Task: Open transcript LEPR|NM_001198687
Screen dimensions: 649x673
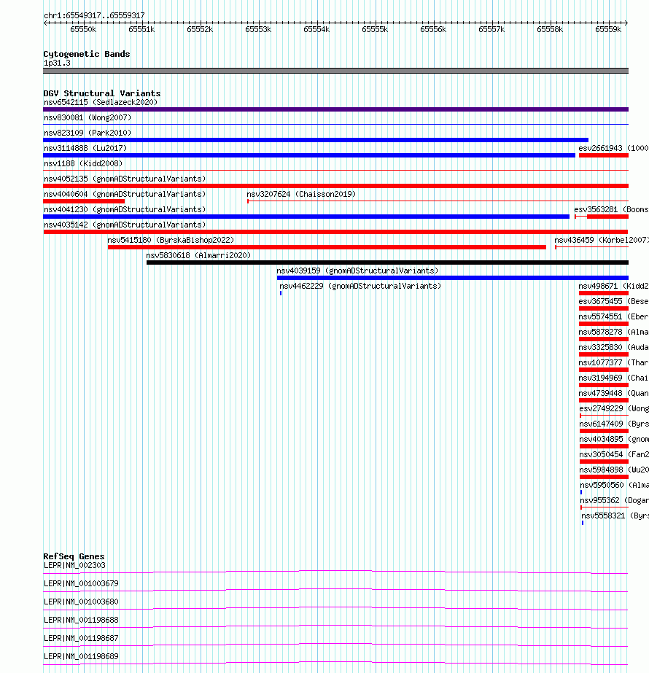Action: [81, 639]
